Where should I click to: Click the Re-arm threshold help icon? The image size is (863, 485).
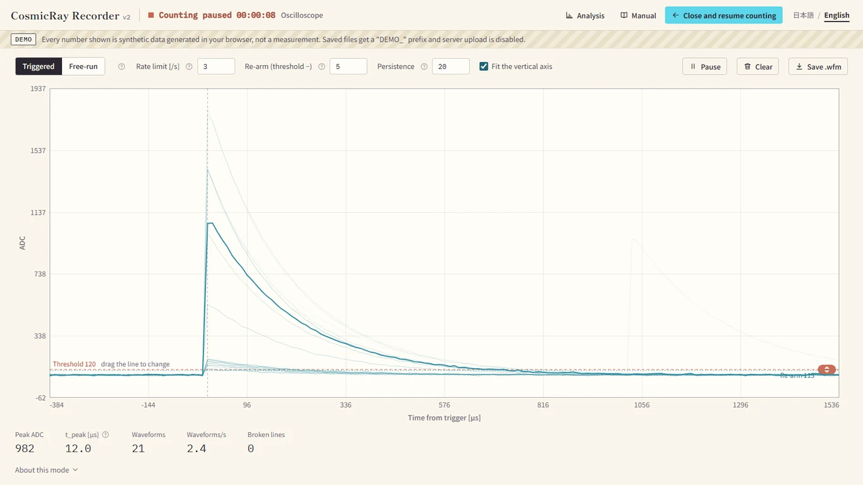[x=322, y=66]
